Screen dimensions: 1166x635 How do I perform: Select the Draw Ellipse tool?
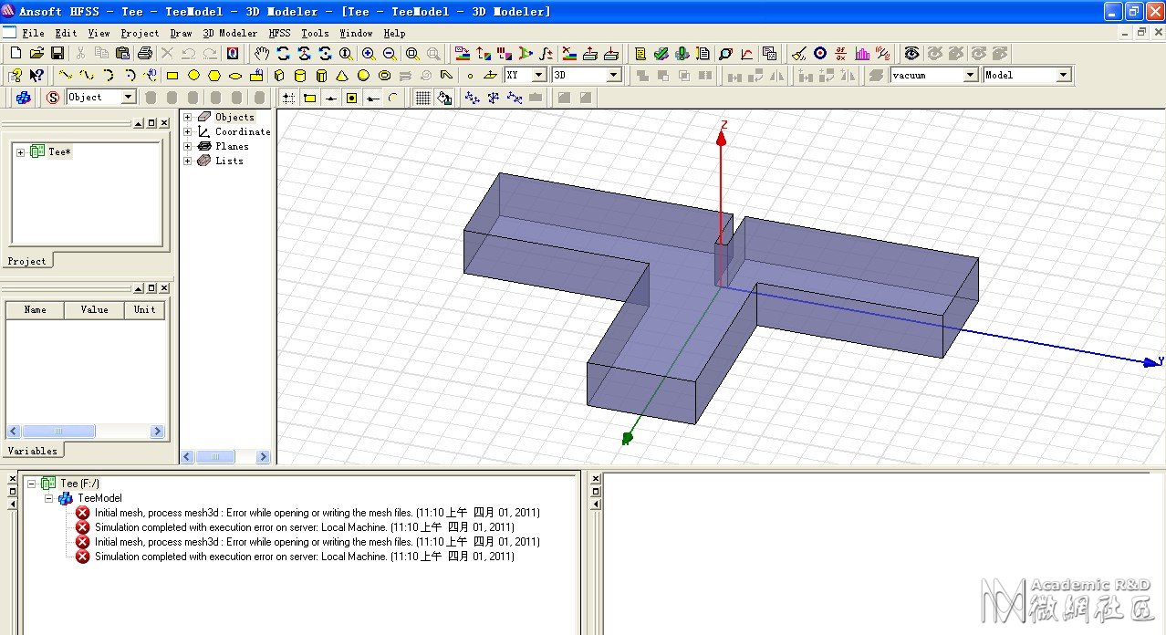(235, 76)
